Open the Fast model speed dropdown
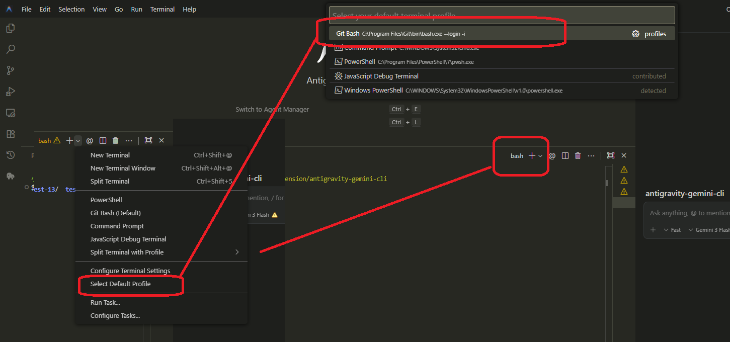Screen dimensions: 730x342 coord(672,229)
